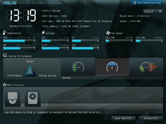The height and width of the screenshot is (124, 166).
Task: Click the System Performance triangle graphic
Action: [30, 71]
